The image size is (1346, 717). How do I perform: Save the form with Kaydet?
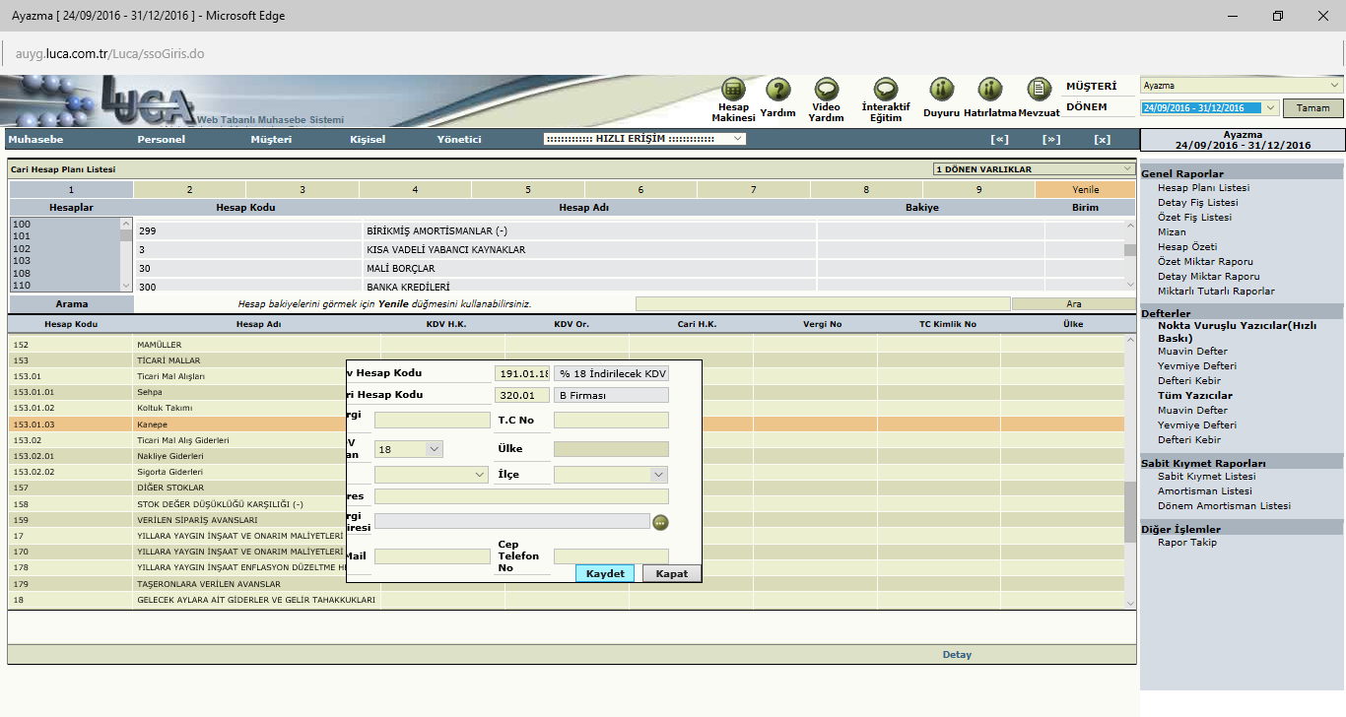605,573
